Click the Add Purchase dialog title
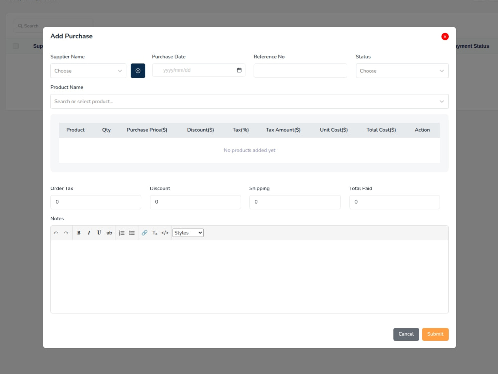 click(x=71, y=36)
